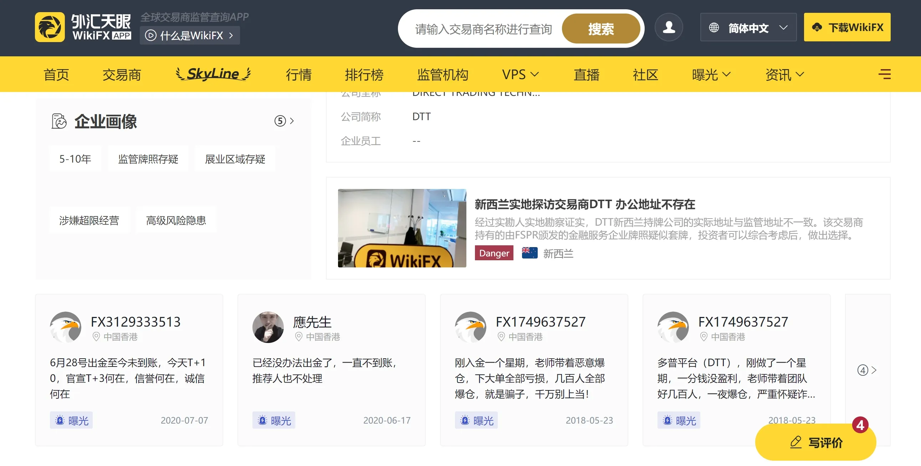This screenshot has height=466, width=921.
Task: Open the 什么是WikiFX link
Action: click(189, 35)
